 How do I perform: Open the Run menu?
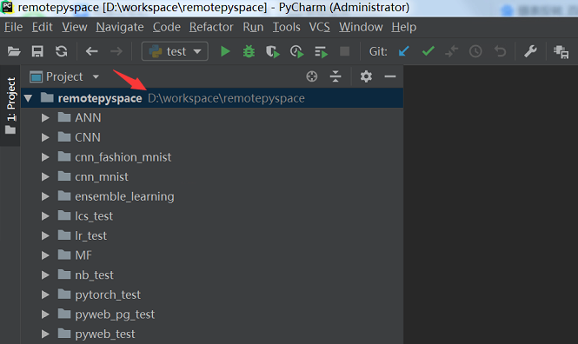pyautogui.click(x=253, y=27)
